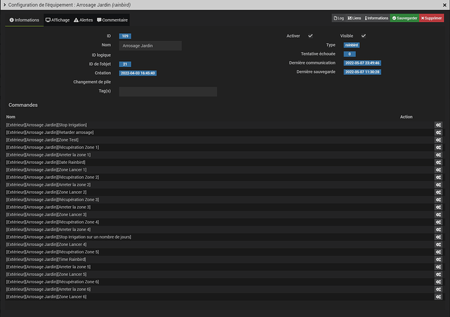450x317 pixels.
Task: Open settings gear for Zone Lancer 3
Action: tap(438, 215)
